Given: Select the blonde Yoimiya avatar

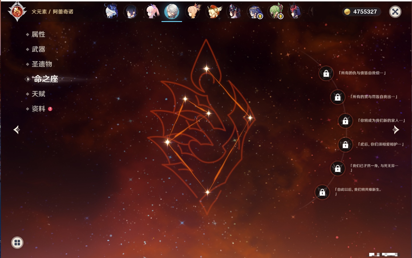Looking at the screenshot, I should coord(193,12).
